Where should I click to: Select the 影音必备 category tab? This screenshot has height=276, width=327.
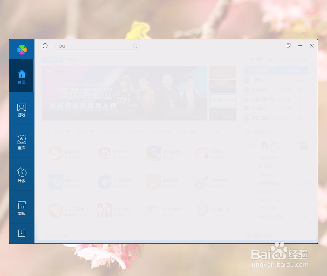[111, 132]
